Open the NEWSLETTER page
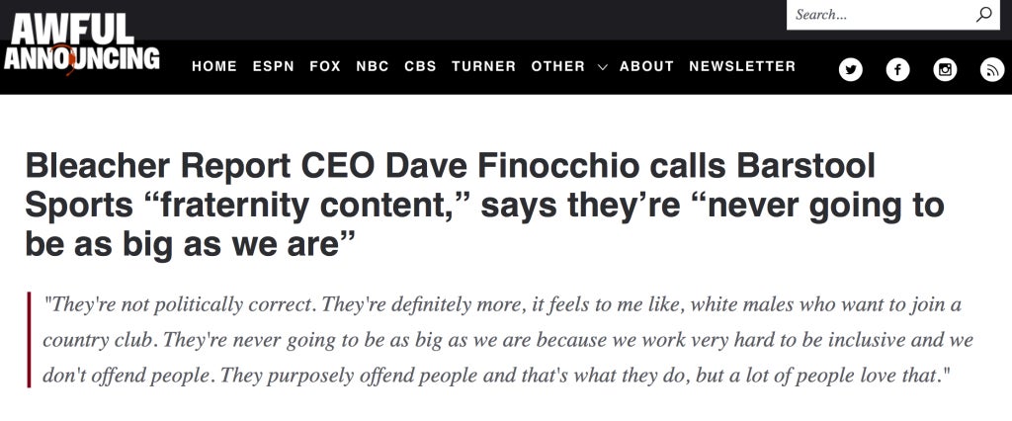Viewport: 1012px width, 421px height. click(x=742, y=66)
